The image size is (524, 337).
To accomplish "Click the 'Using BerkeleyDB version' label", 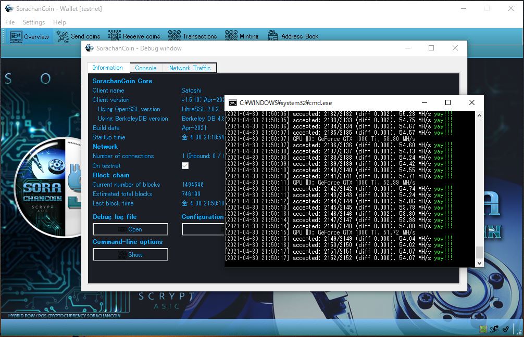I will click(133, 119).
